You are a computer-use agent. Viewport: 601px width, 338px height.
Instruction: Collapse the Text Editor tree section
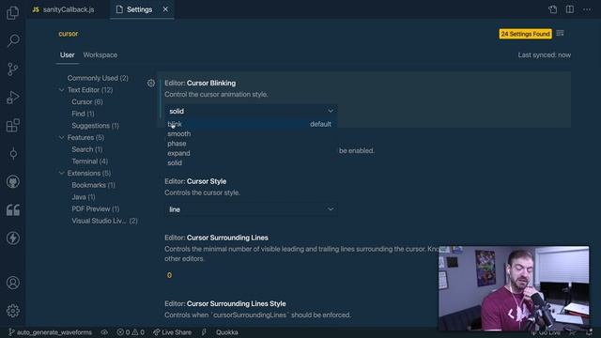[61, 90]
